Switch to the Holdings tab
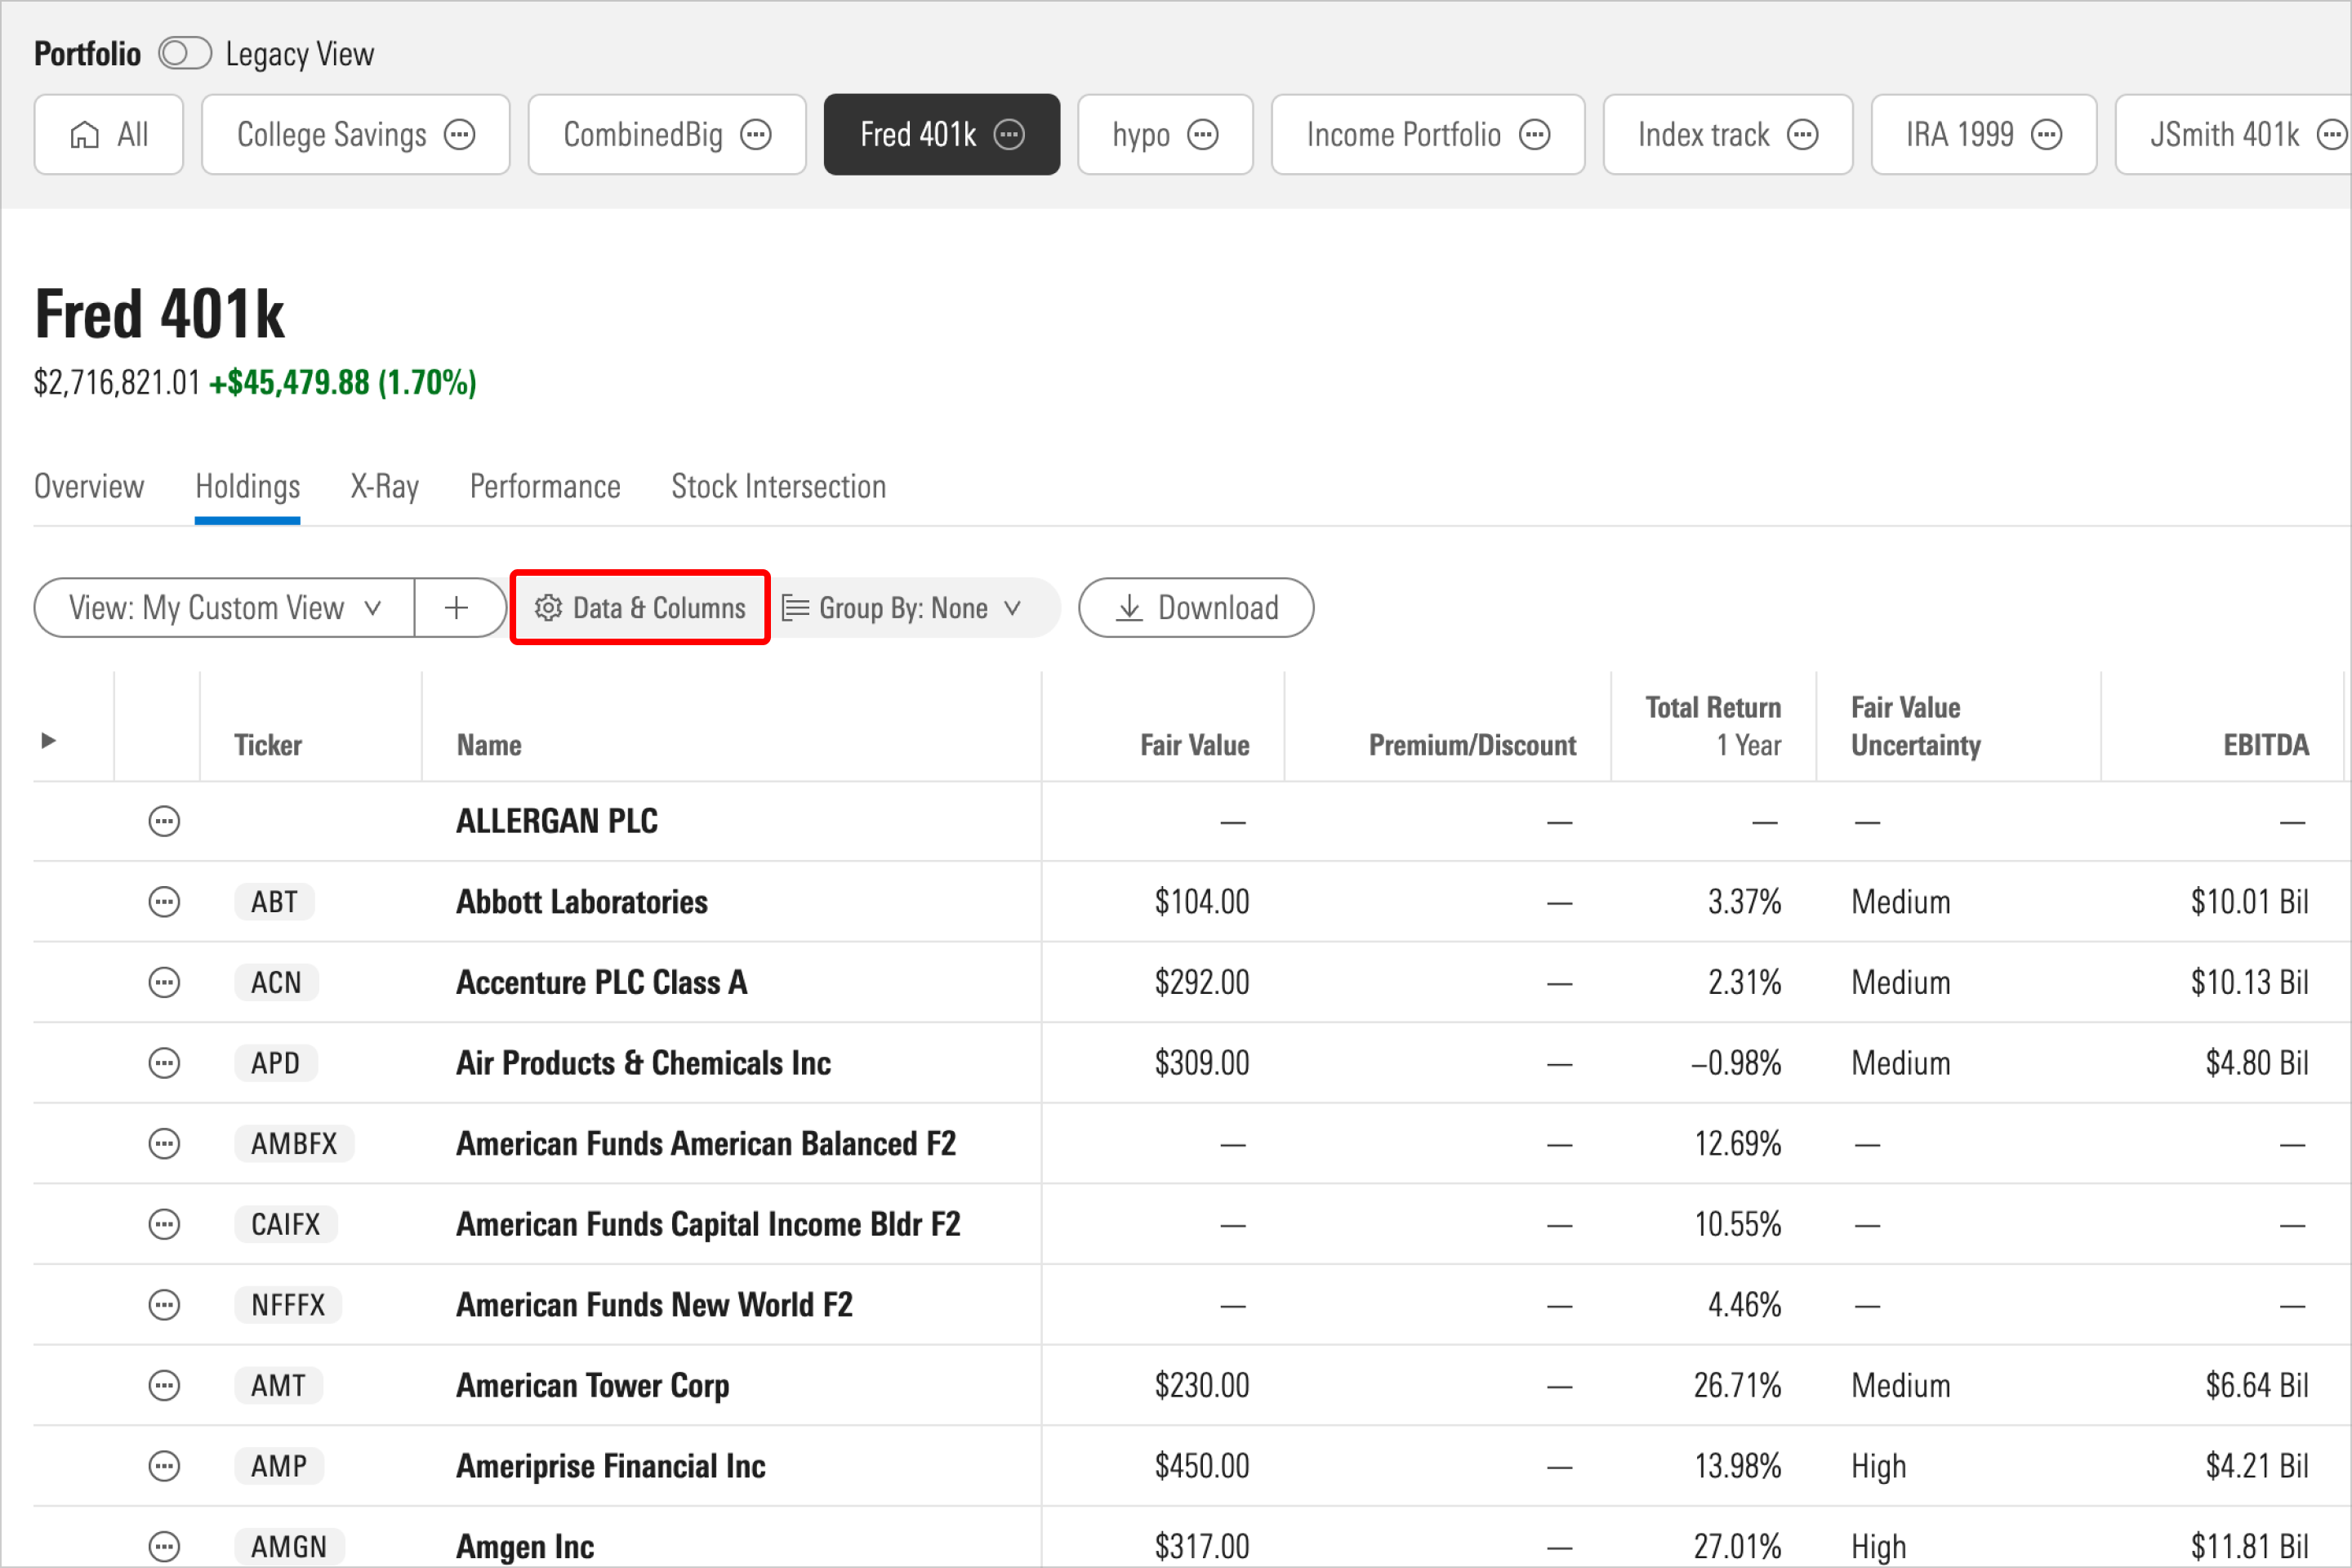 (x=248, y=487)
